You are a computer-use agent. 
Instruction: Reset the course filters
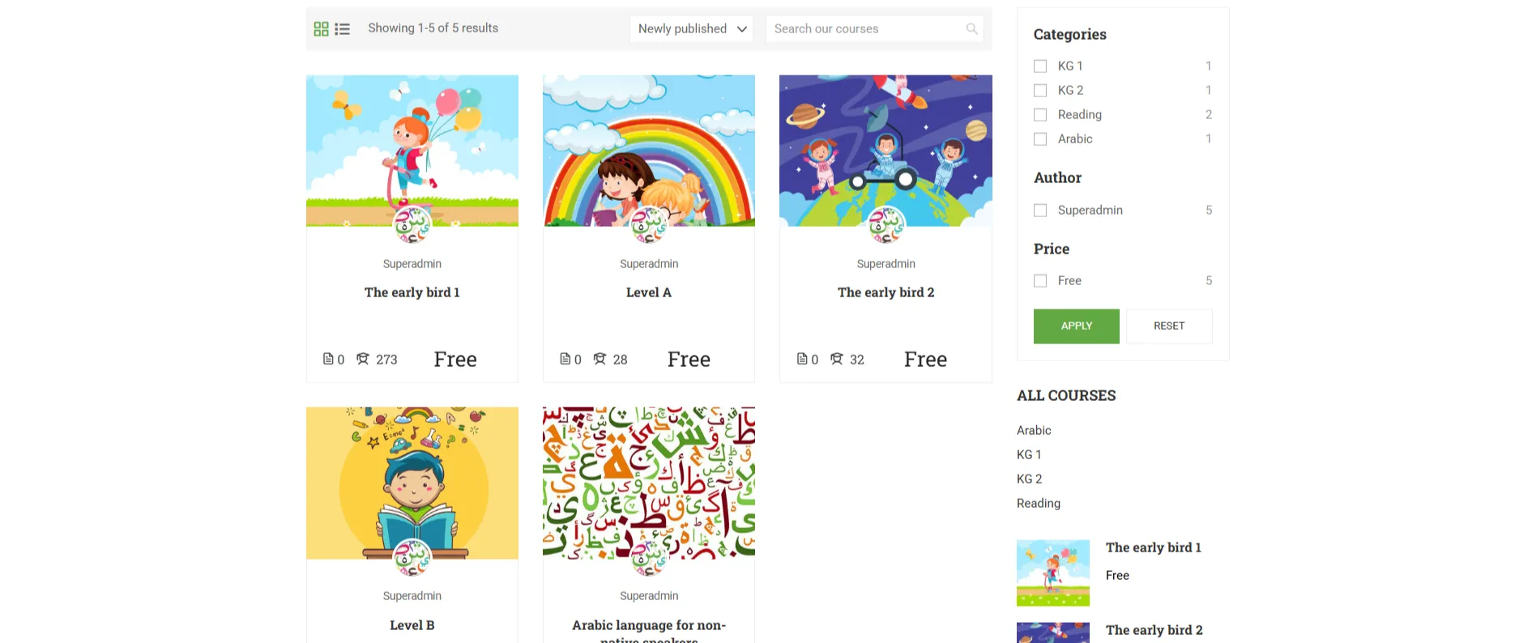1169,326
